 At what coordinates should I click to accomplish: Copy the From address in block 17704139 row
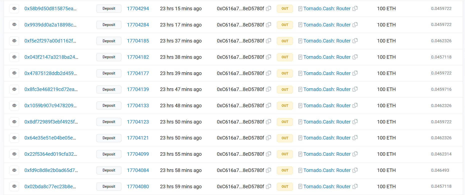(x=268, y=89)
